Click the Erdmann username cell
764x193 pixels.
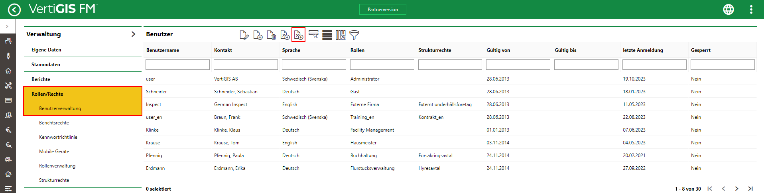click(x=156, y=168)
